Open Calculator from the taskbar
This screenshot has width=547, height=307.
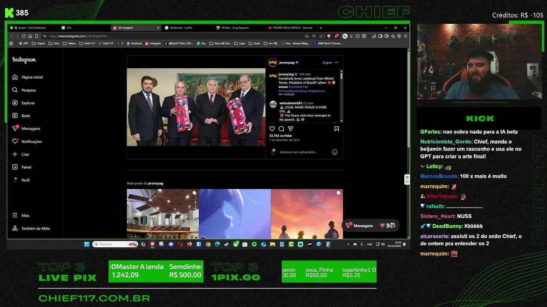[328, 244]
